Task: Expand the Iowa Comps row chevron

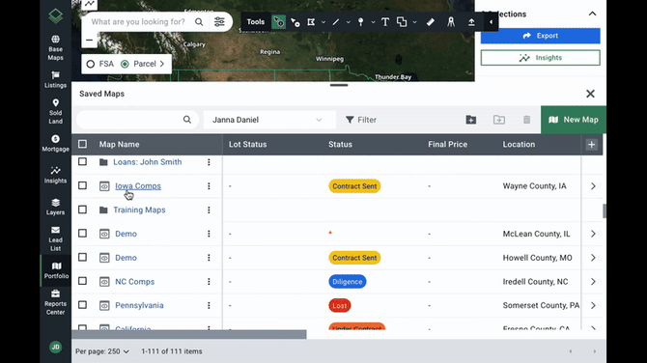Action: click(x=593, y=186)
